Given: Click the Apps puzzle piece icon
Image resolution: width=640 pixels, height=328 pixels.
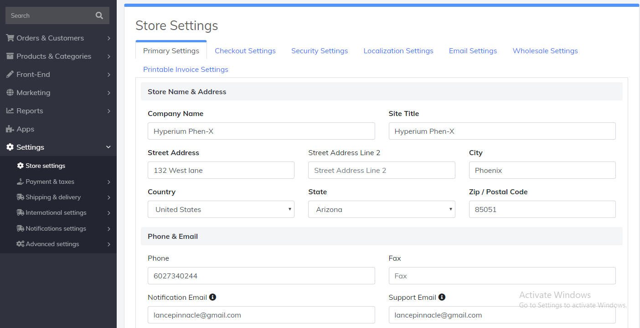Looking at the screenshot, I should tap(10, 129).
